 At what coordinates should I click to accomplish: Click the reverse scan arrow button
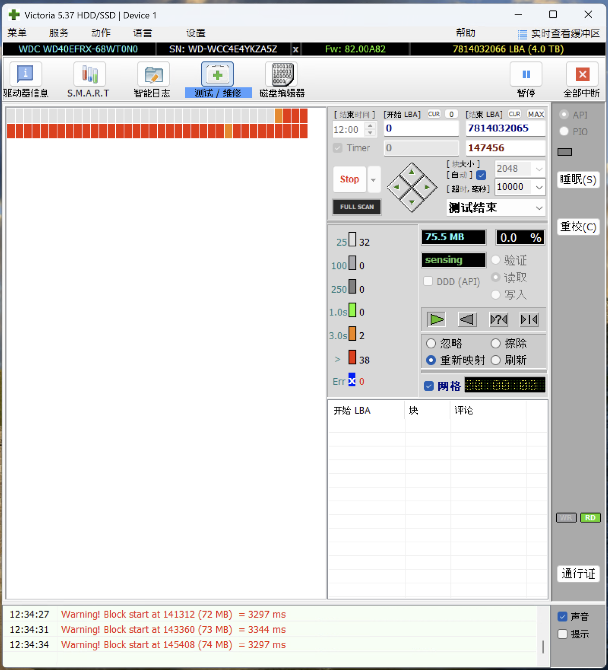coord(467,319)
